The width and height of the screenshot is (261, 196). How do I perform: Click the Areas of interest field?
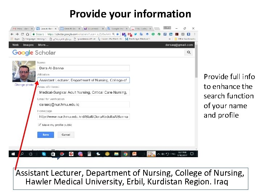[83, 92]
